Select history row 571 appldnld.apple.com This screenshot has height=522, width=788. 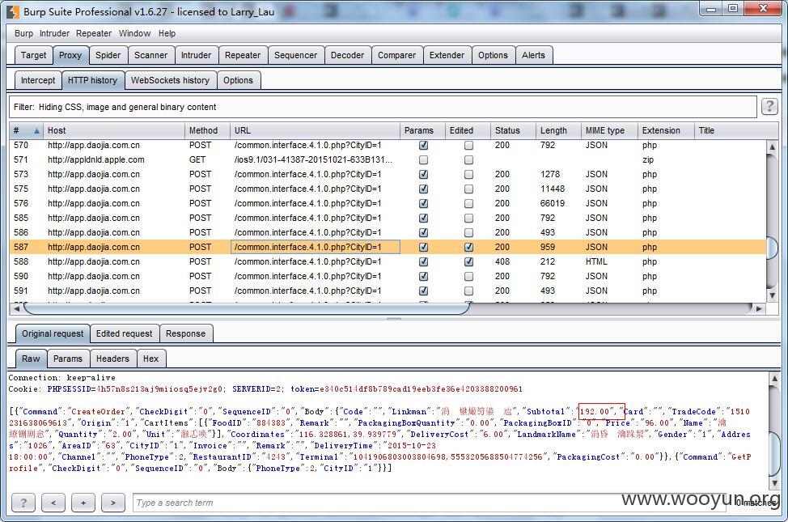[x=388, y=160]
